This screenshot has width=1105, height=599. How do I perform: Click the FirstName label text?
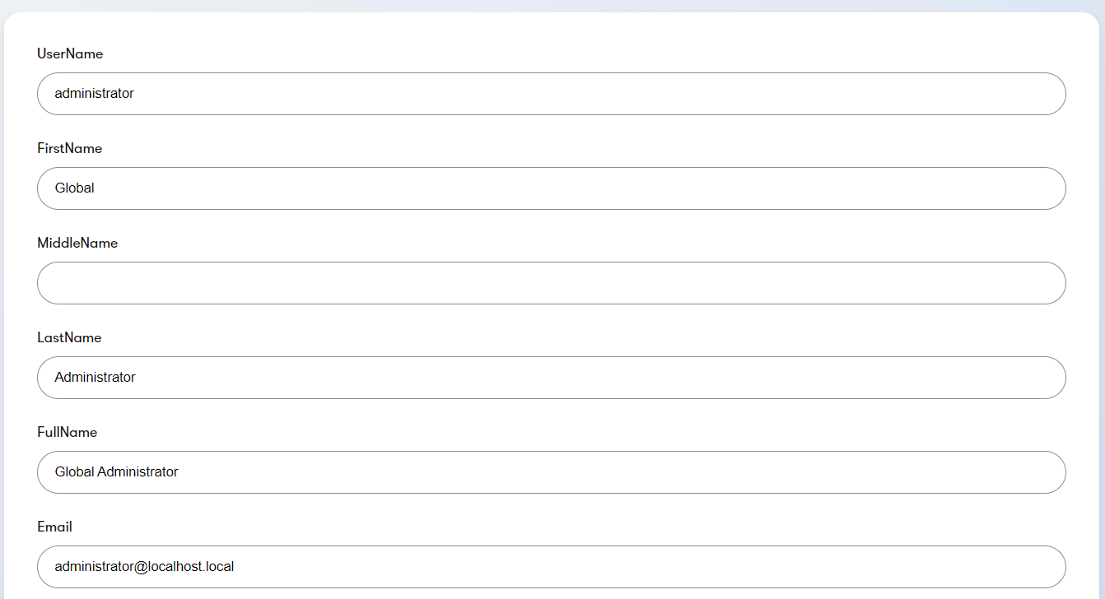coord(70,148)
